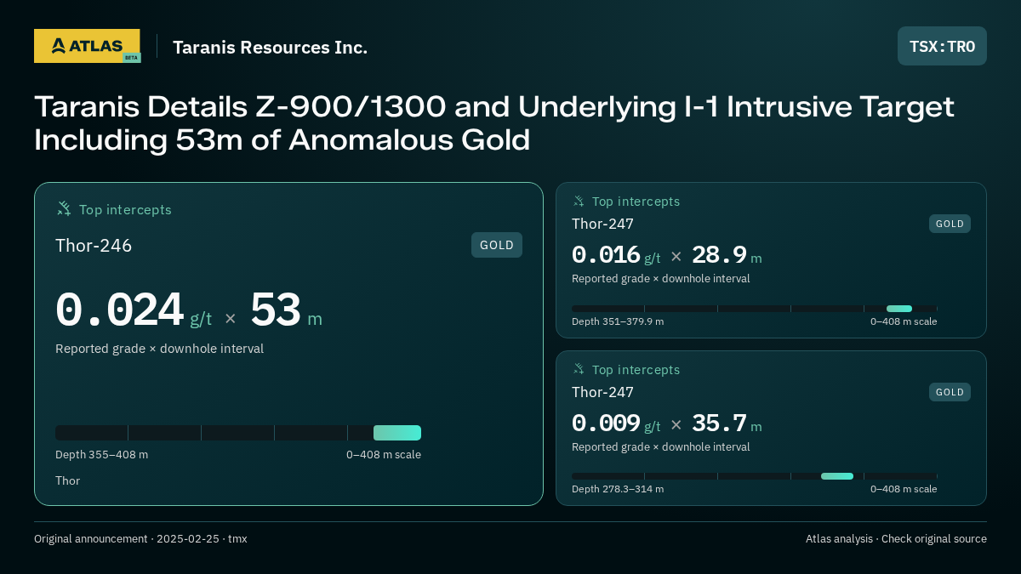
Task: Click the Thor-246 hole name
Action: 94,246
